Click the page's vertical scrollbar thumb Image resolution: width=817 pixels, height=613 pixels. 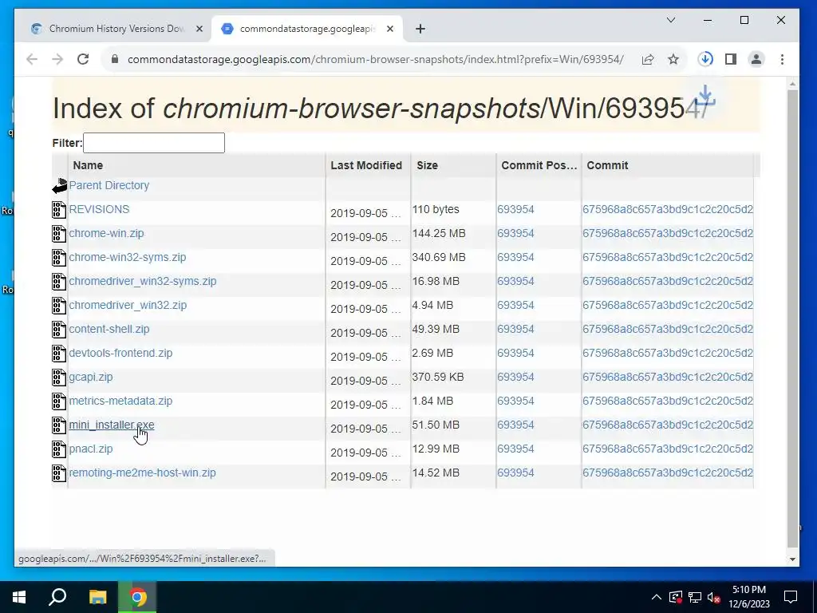[x=792, y=318]
